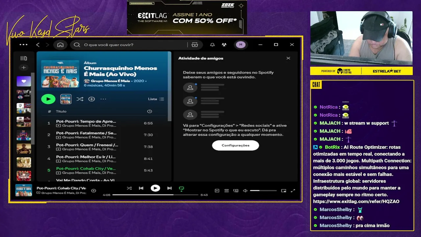Toggle the green repeat button

pos(181,189)
